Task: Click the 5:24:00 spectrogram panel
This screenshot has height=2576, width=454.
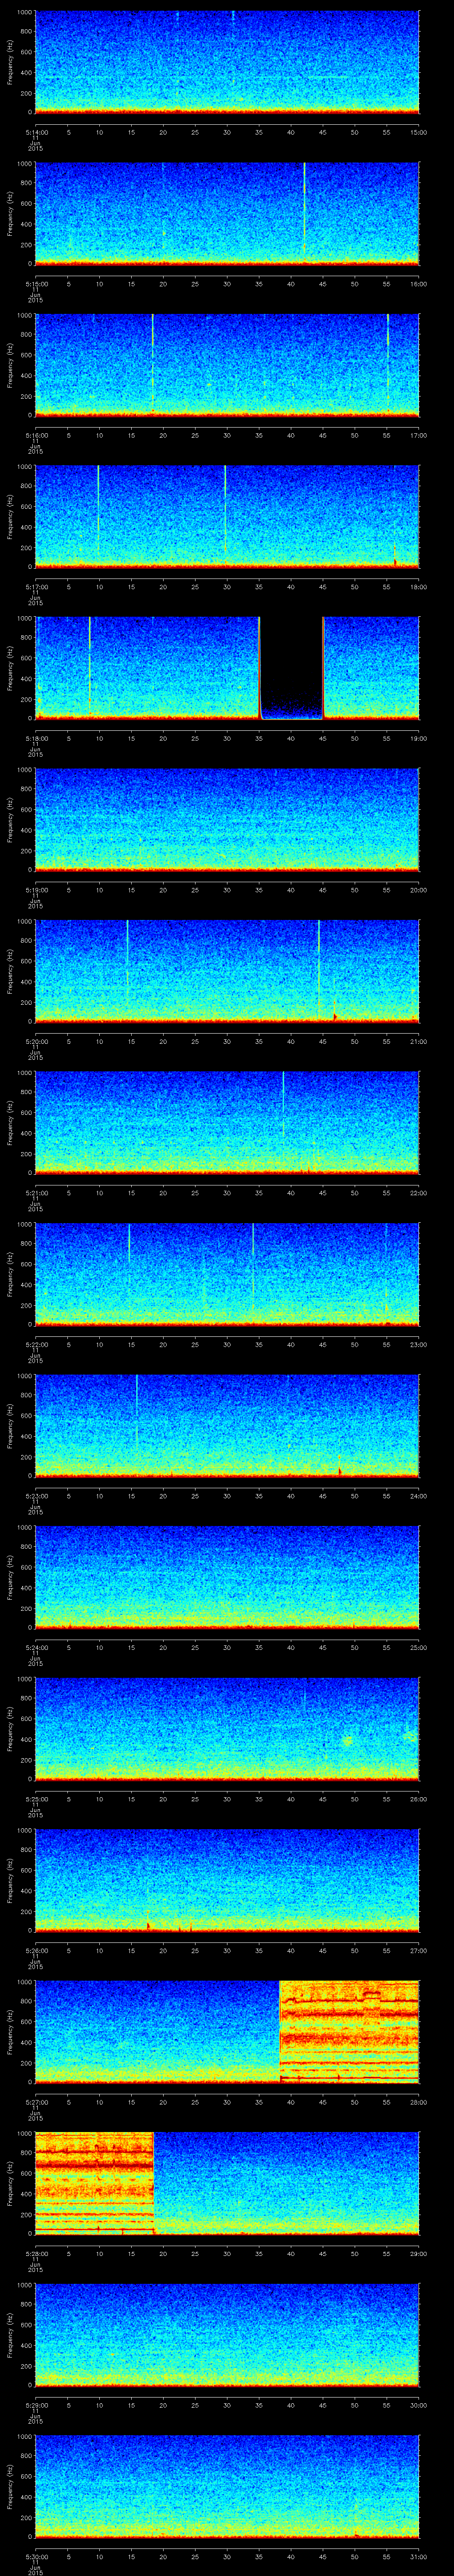Action: 227,1576
